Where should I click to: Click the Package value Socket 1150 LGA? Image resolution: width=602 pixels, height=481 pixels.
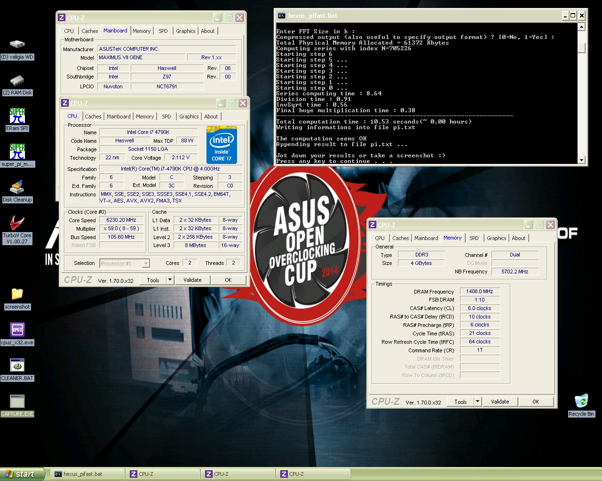[148, 149]
